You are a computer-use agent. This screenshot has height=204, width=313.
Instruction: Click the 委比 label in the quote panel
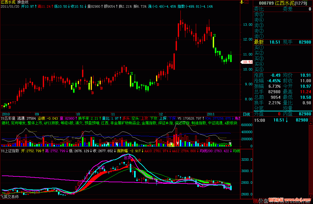[x=259, y=9]
